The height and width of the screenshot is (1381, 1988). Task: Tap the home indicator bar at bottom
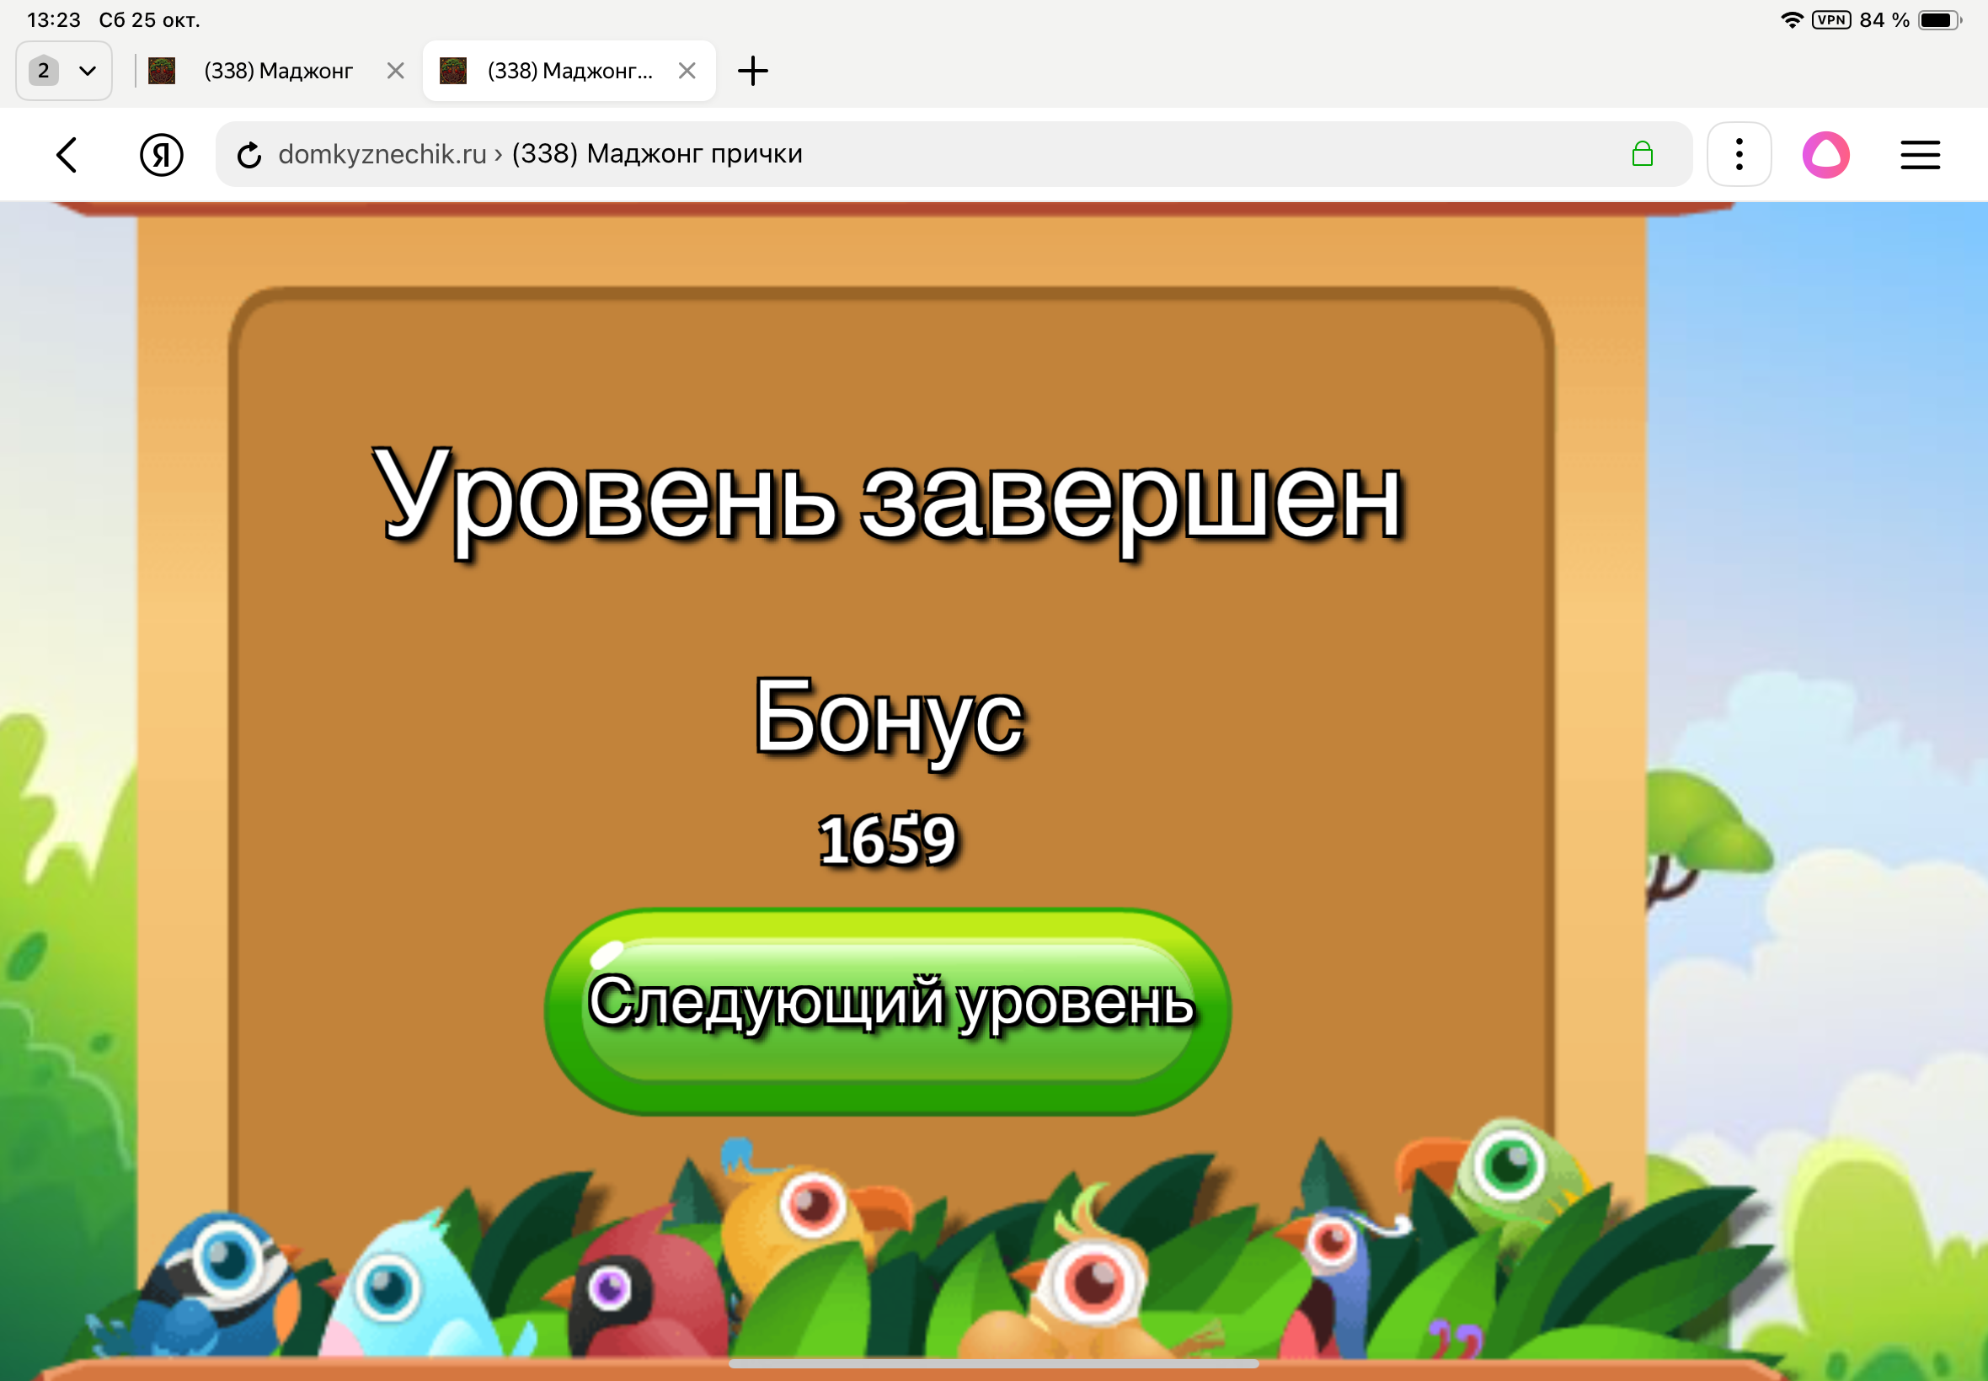pos(993,1363)
